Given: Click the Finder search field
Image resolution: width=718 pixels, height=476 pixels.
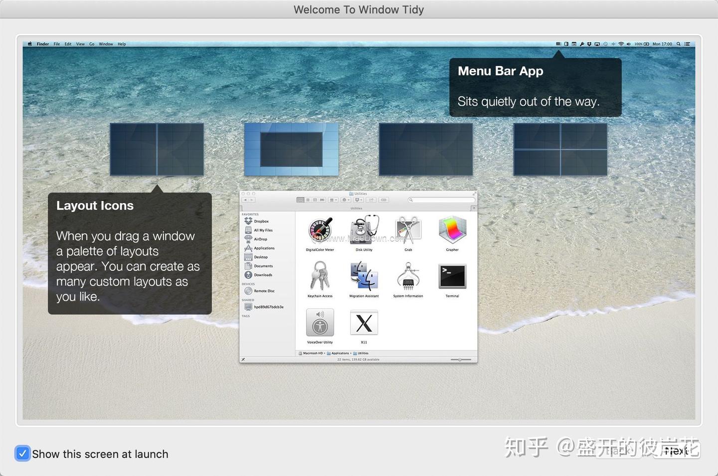Looking at the screenshot, I should click(x=441, y=200).
